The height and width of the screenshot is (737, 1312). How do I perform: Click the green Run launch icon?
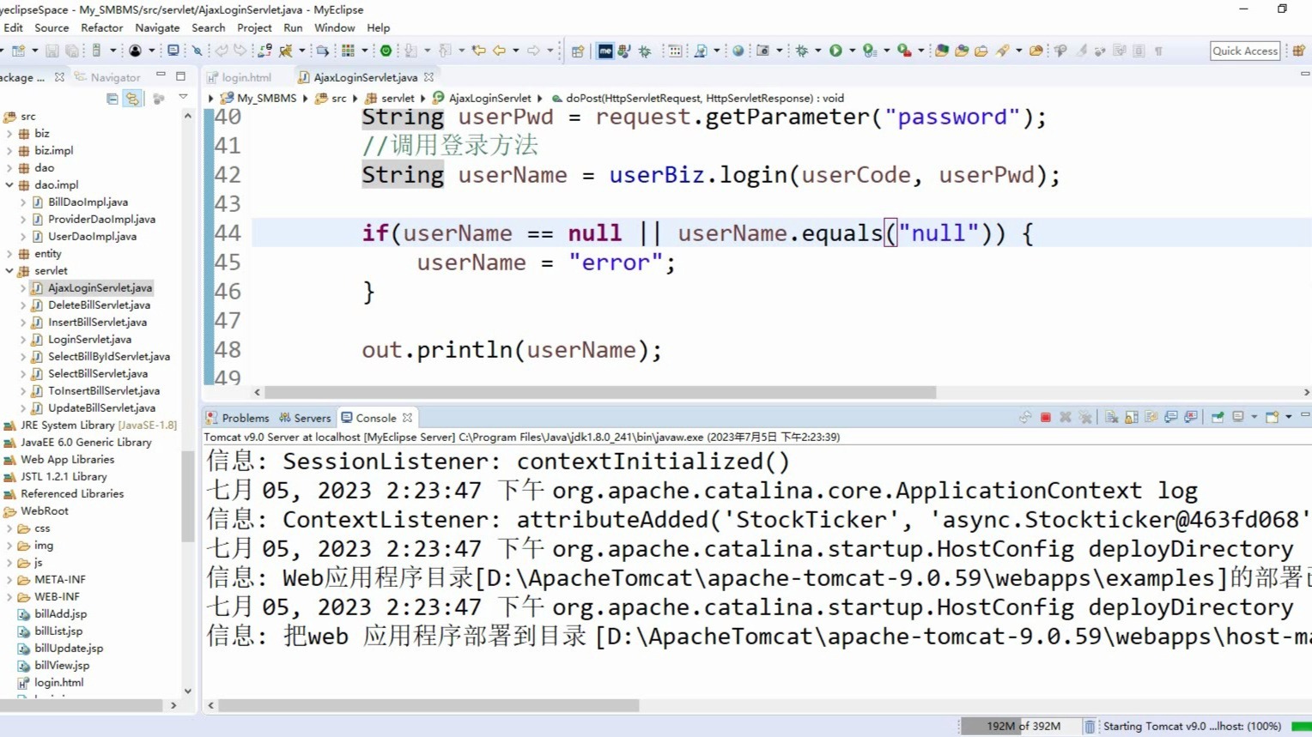click(835, 51)
